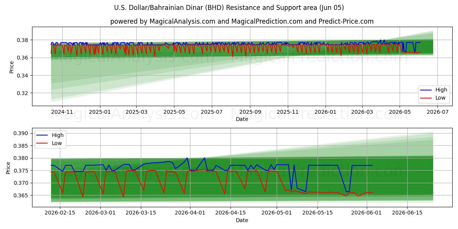This screenshot has height=229, width=458.
Task: Click the 2025-07 date tick label
Action: 212,112
